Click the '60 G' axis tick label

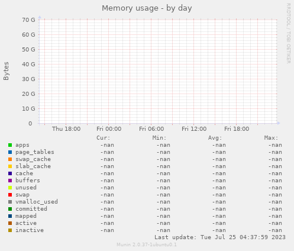(28, 34)
